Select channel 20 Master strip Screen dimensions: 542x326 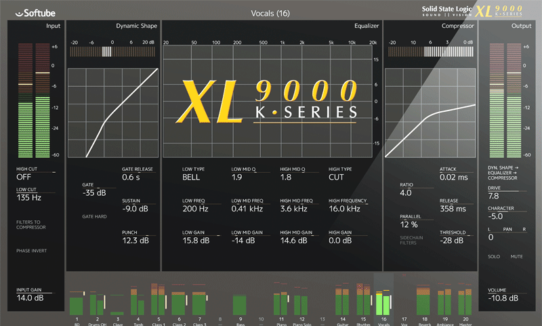pyautogui.click(x=465, y=304)
